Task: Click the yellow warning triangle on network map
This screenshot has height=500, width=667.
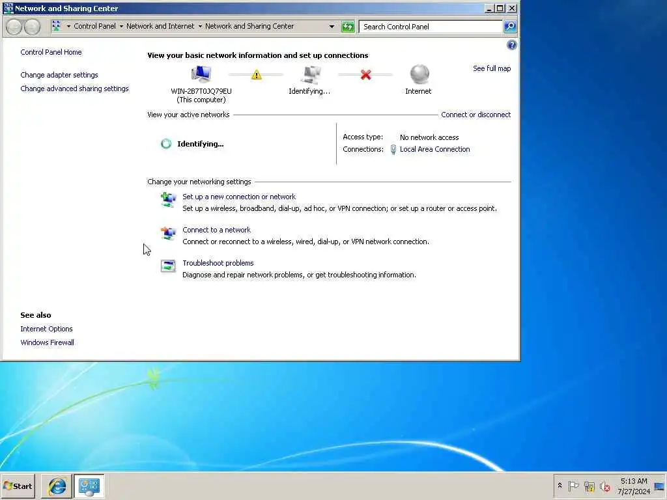Action: pyautogui.click(x=257, y=75)
